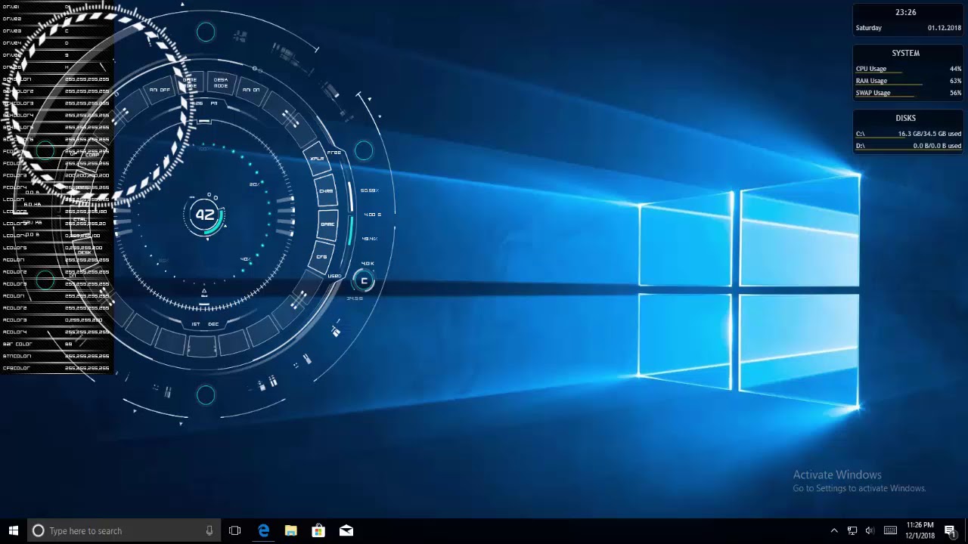Click the BTNCOLOR row in config list

click(x=57, y=356)
